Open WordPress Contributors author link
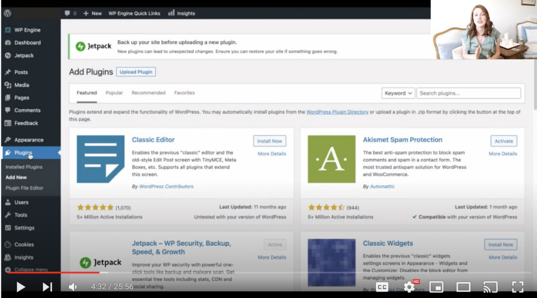537x298 pixels. pyautogui.click(x=166, y=186)
